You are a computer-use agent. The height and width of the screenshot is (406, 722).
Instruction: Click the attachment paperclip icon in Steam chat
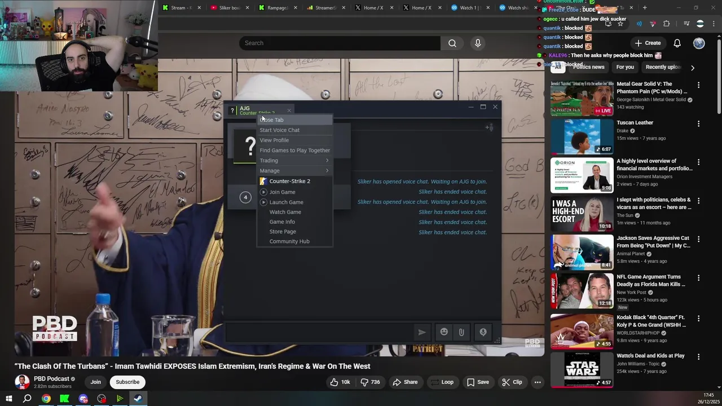[461, 332]
